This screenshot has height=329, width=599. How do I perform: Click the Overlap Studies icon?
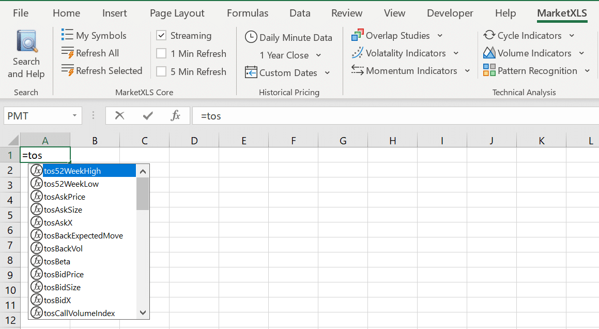[x=358, y=35]
